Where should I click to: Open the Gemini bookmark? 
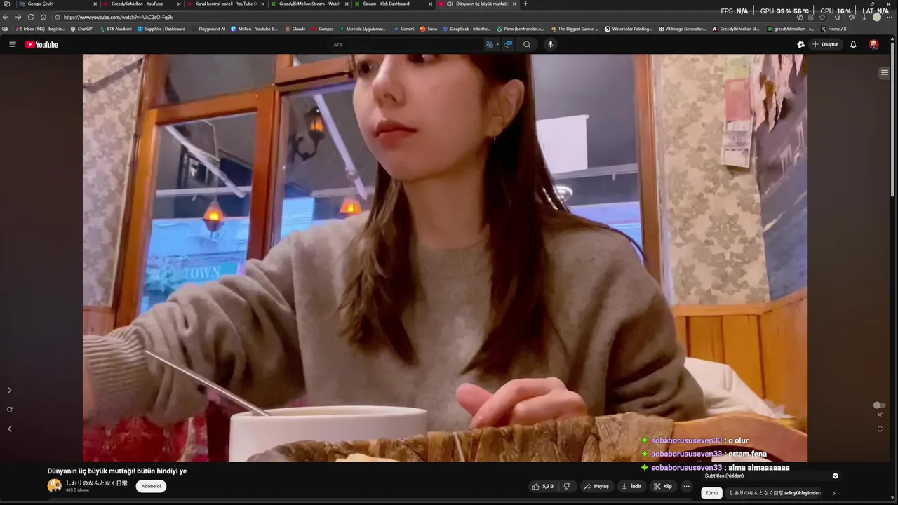403,29
